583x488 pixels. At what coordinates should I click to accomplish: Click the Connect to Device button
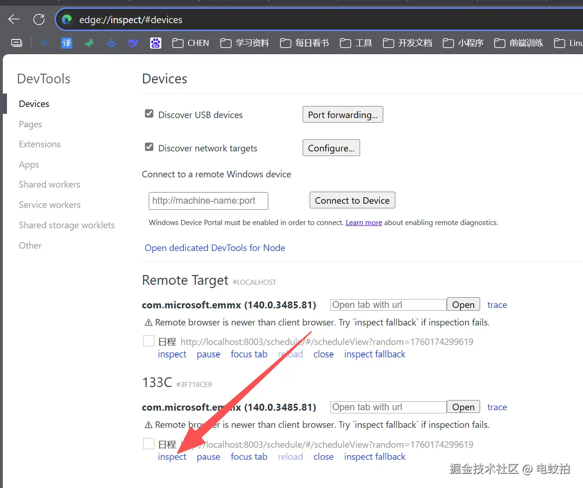352,200
